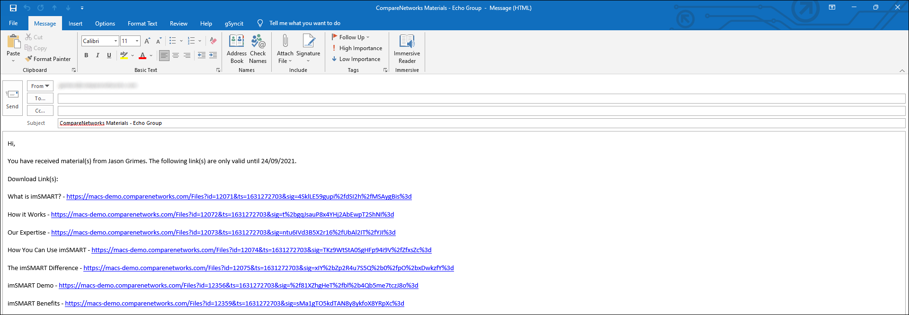Toggle Center paragraph alignment
The height and width of the screenshot is (315, 909).
click(x=176, y=55)
